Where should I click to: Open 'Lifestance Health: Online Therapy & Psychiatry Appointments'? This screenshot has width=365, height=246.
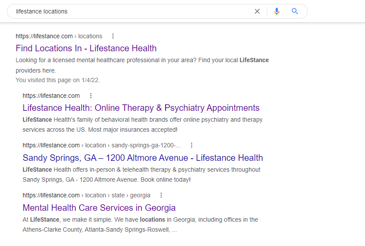(141, 108)
